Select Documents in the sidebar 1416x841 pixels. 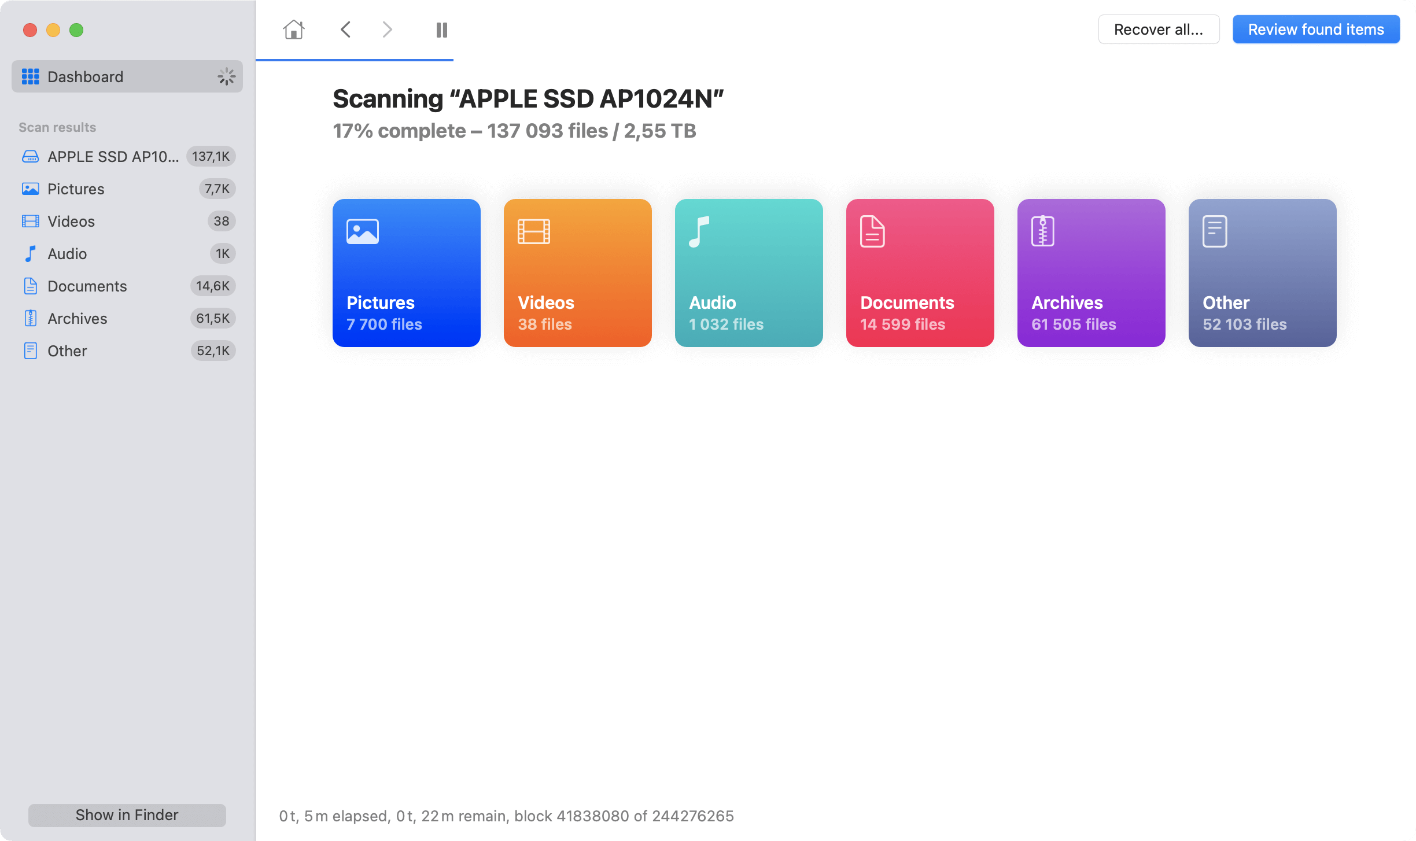click(x=87, y=286)
